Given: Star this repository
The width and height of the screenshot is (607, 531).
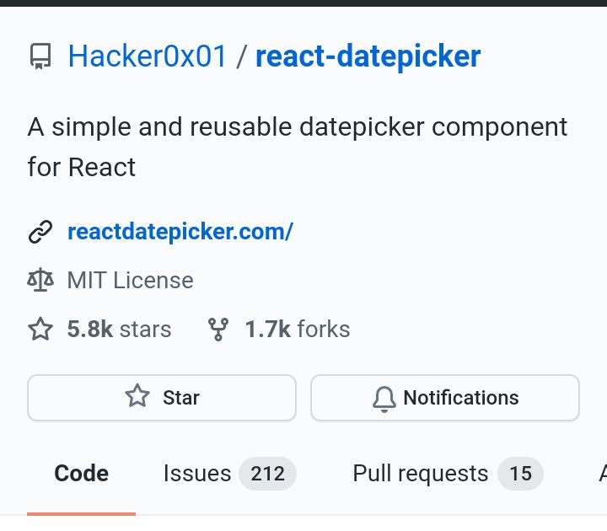Looking at the screenshot, I should coord(162,398).
